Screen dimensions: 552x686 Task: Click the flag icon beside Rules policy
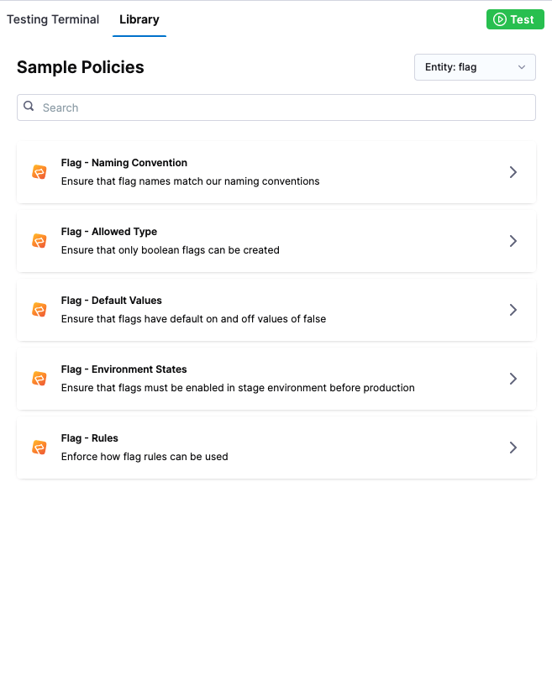39,448
